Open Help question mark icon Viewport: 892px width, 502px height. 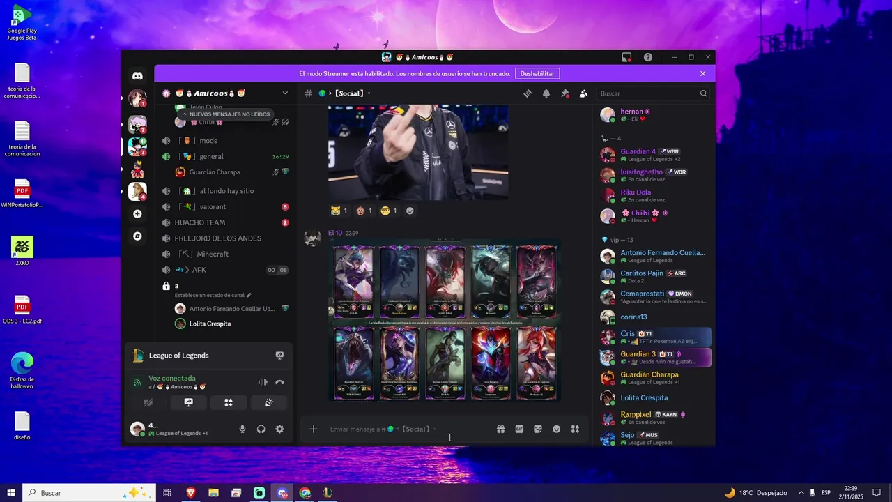(647, 57)
